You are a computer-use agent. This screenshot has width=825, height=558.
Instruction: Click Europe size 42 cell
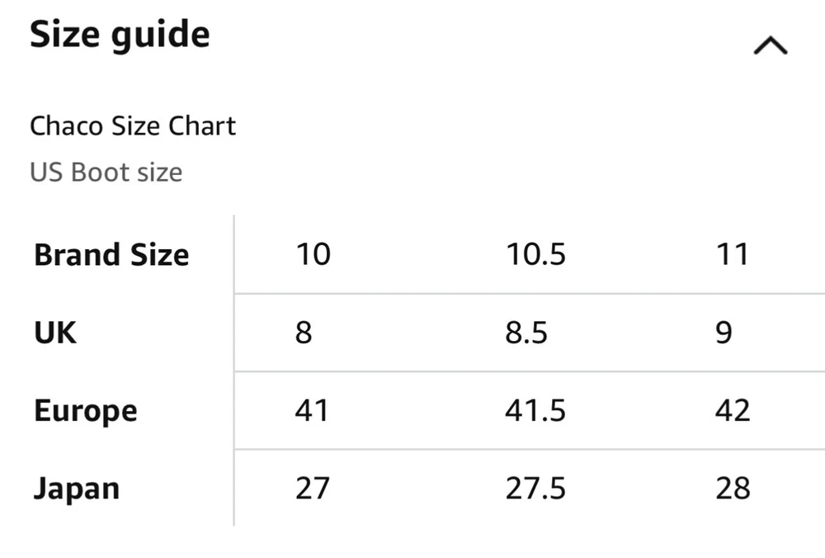coord(733,410)
